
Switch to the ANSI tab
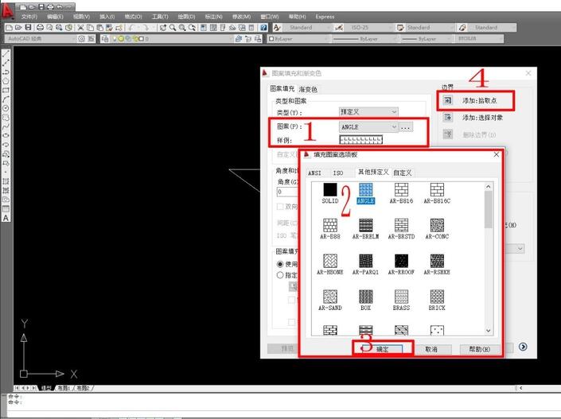coord(315,173)
